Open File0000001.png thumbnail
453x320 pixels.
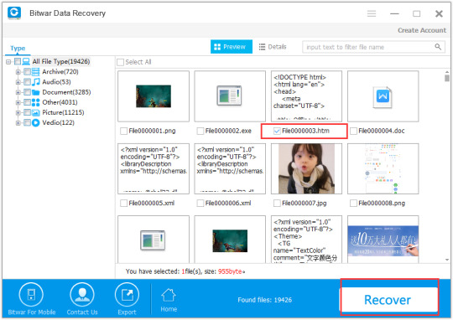click(154, 96)
